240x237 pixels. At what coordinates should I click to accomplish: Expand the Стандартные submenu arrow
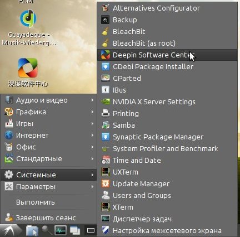(x=92, y=159)
